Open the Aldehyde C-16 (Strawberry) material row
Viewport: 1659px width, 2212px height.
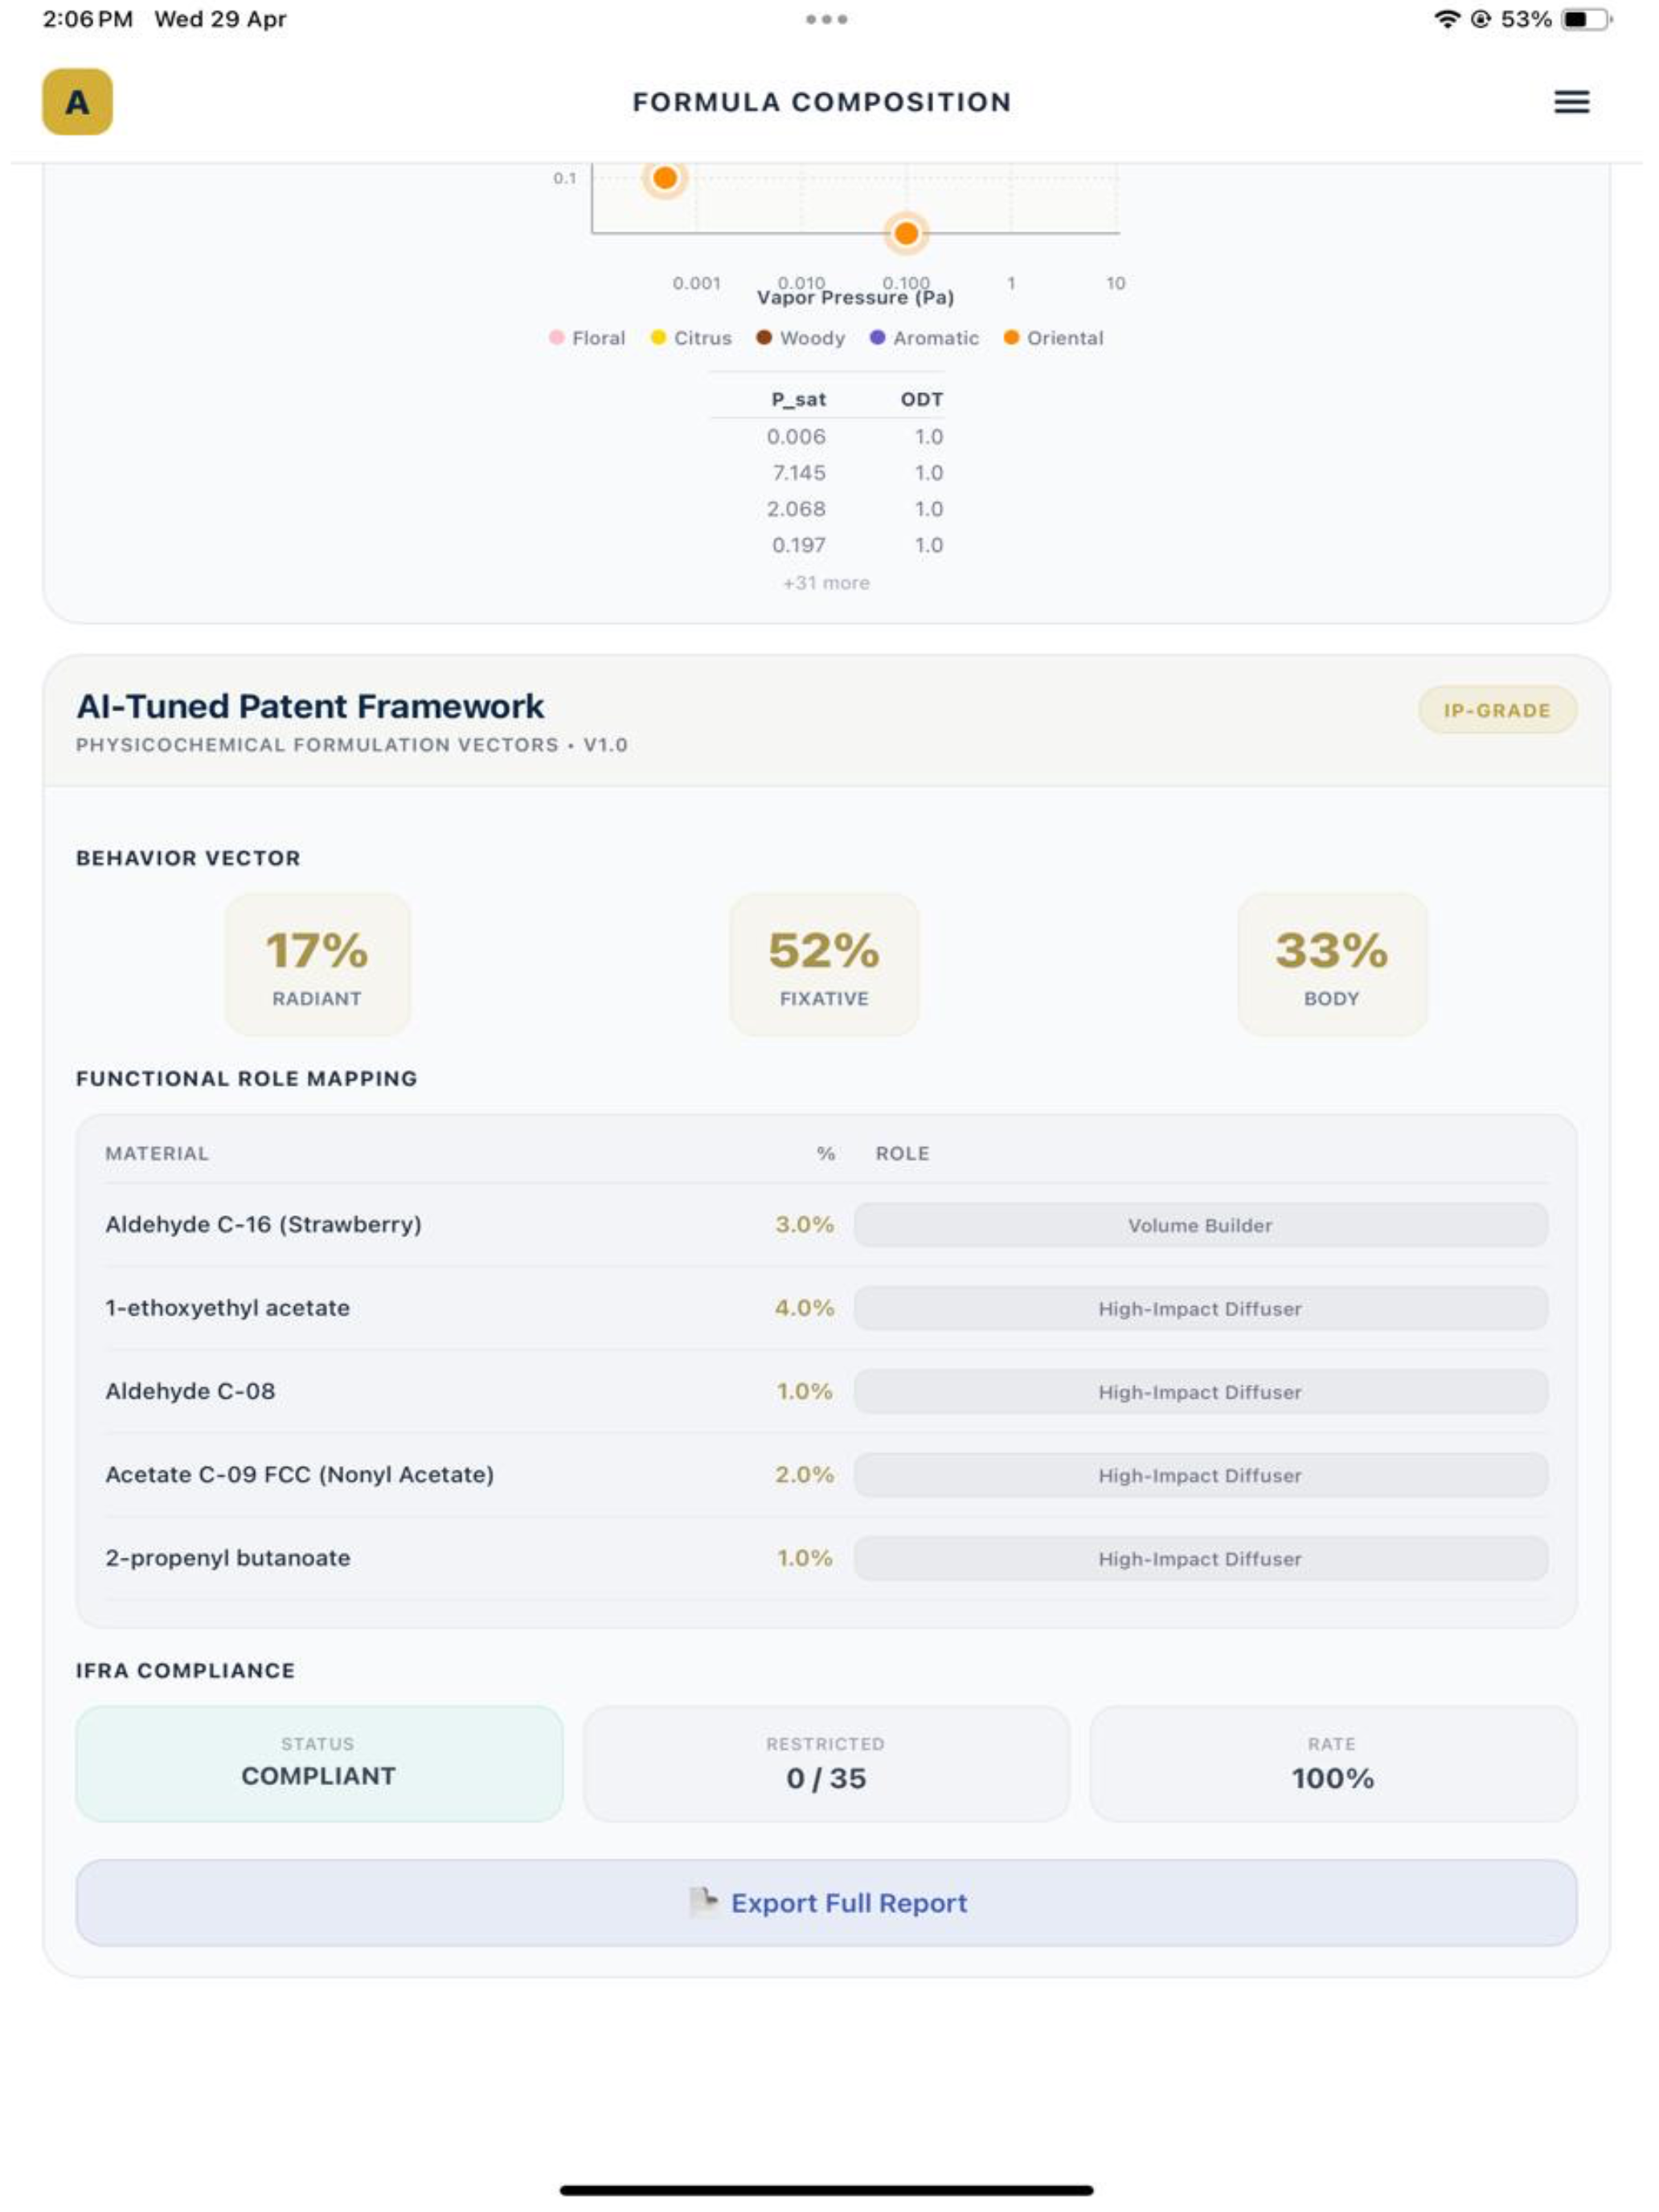pyautogui.click(x=826, y=1225)
